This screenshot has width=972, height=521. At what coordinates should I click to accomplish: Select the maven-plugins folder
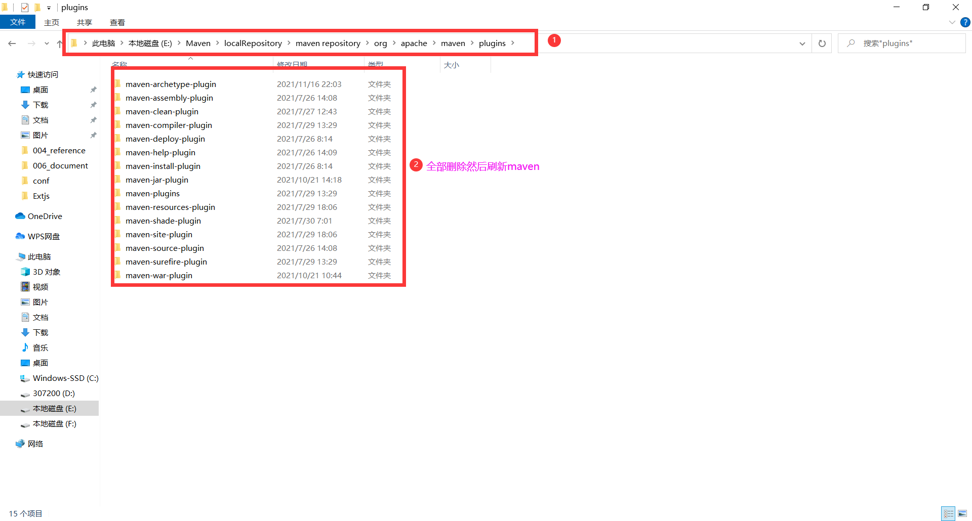pos(152,193)
